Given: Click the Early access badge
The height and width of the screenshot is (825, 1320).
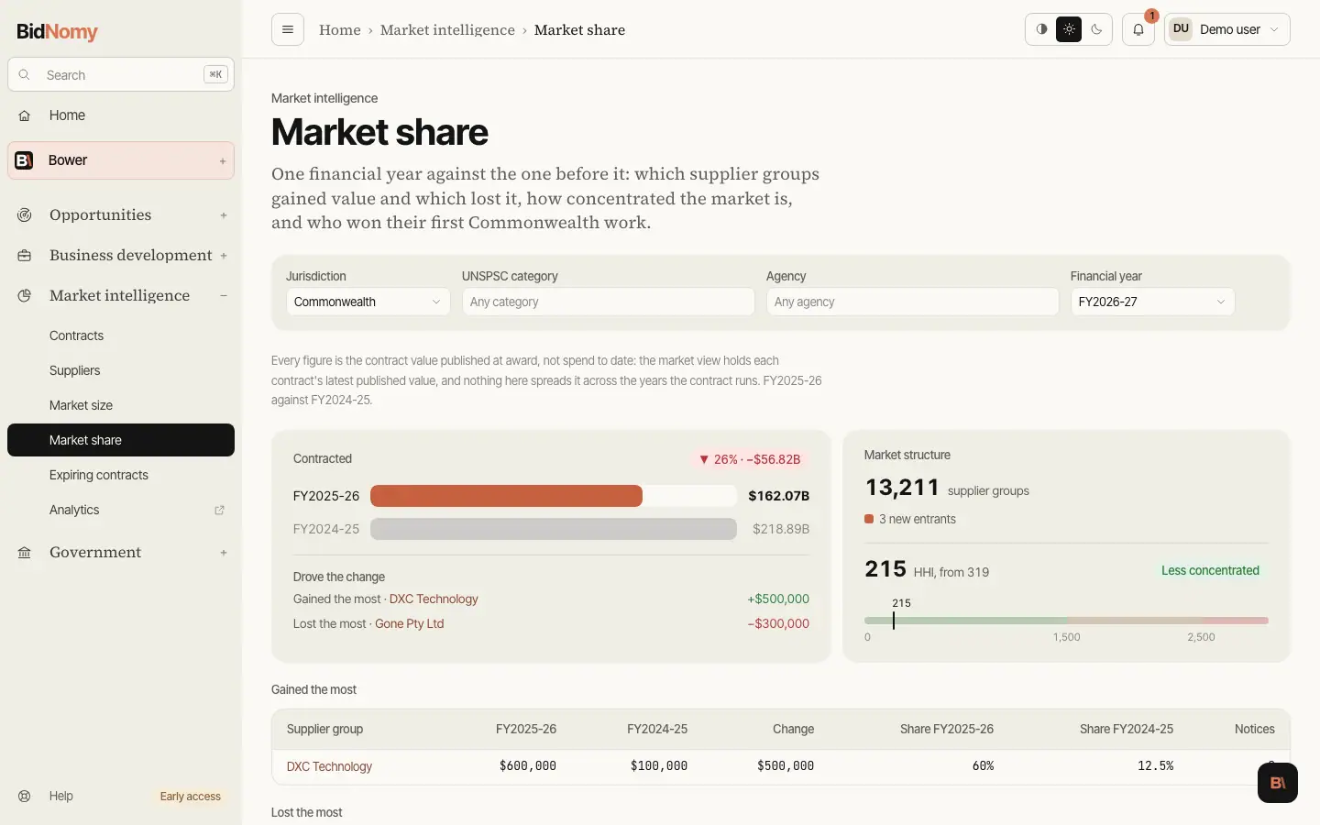Looking at the screenshot, I should [x=191, y=797].
